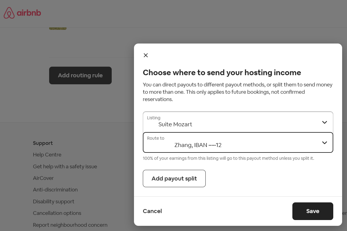The height and width of the screenshot is (231, 347).
Task: Add a payout split
Action: click(x=174, y=178)
